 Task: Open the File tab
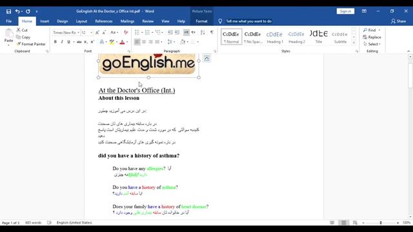pos(8,21)
